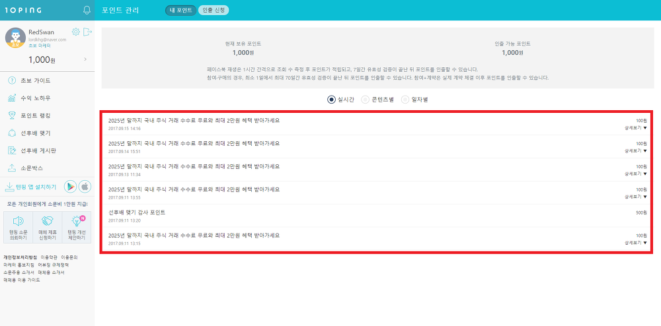Expand 상세보기 for 2017.09.11 13:15 entry
The image size is (661, 326).
click(635, 243)
